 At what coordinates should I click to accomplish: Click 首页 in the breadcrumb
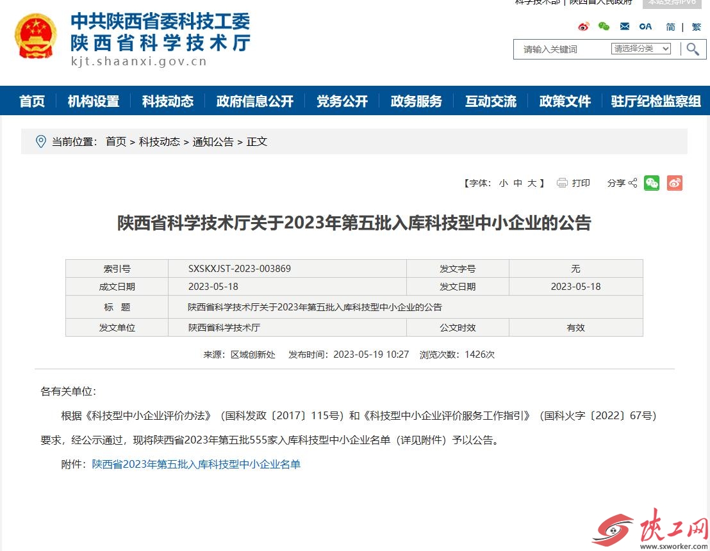(116, 141)
